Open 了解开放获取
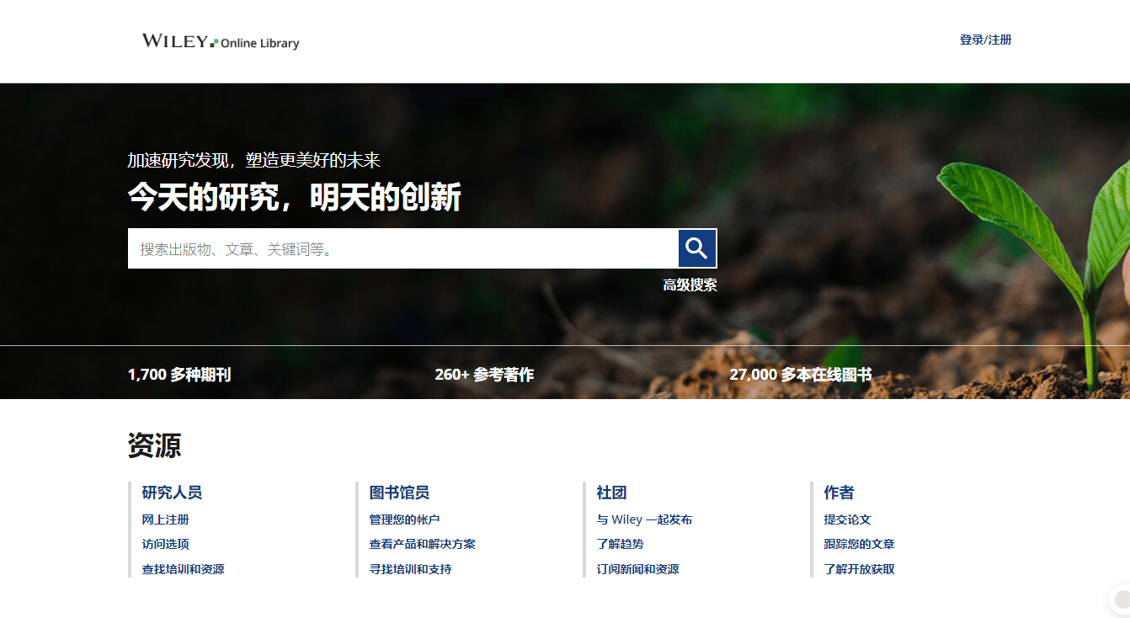Screen dimensions: 1130x618 [x=860, y=569]
